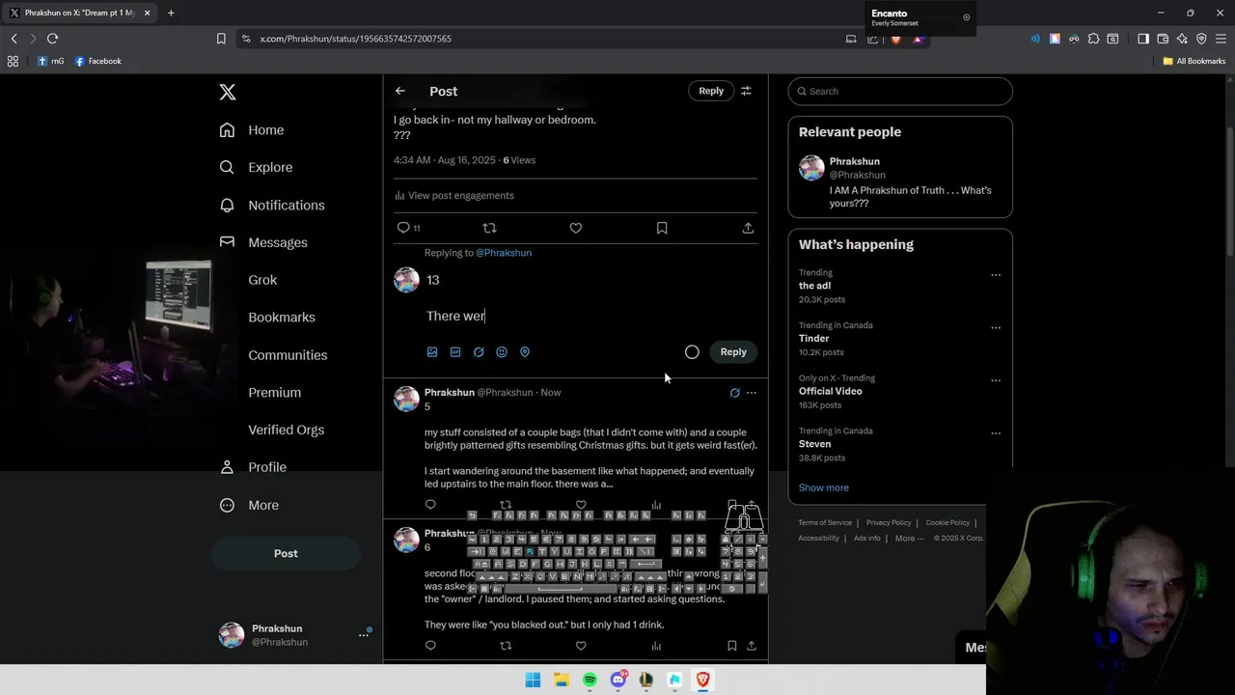Viewport: 1235px width, 695px height.
Task: Open the @Phrakshun mention link after Replying to
Action: [504, 253]
